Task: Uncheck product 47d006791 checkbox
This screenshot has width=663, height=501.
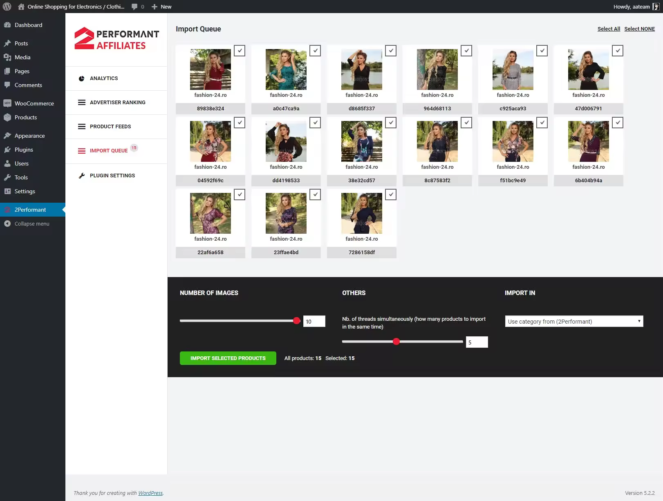Action: pyautogui.click(x=618, y=51)
